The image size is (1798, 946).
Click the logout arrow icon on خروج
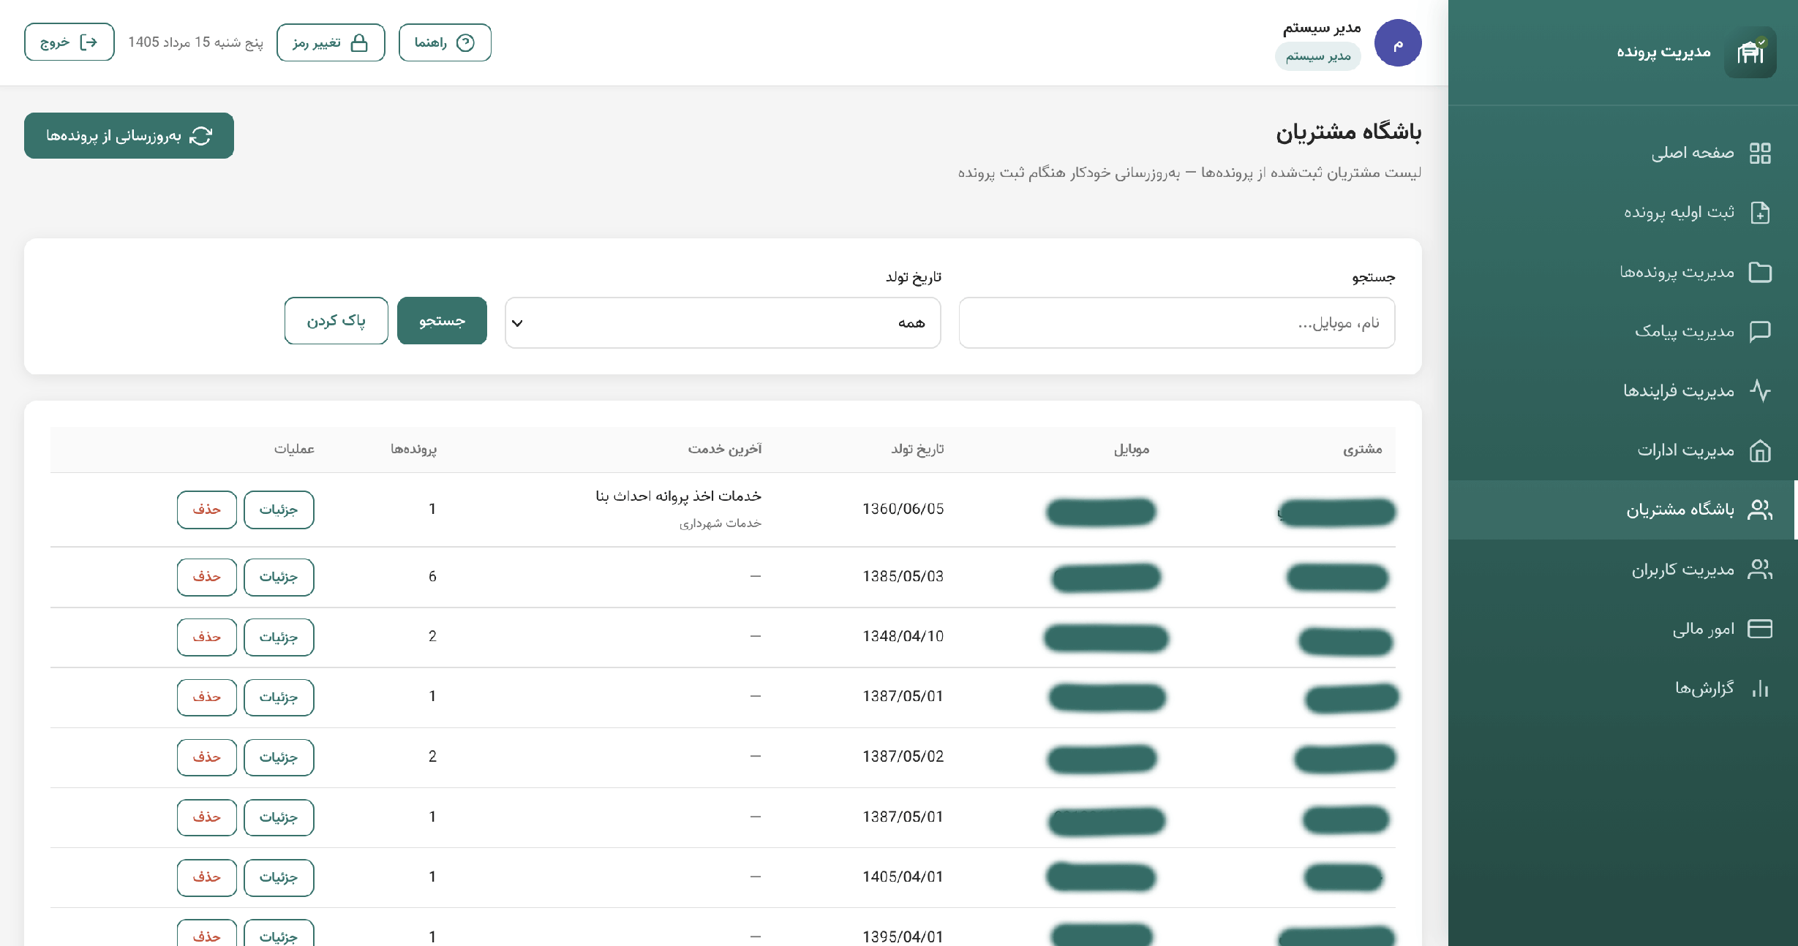click(x=89, y=42)
